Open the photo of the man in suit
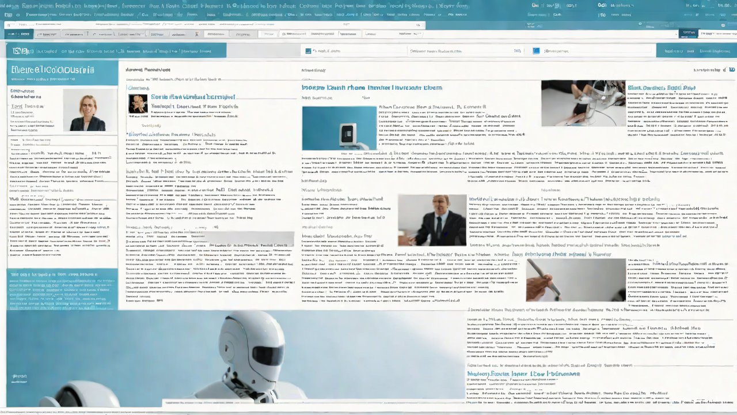The width and height of the screenshot is (737, 415). tap(432, 220)
